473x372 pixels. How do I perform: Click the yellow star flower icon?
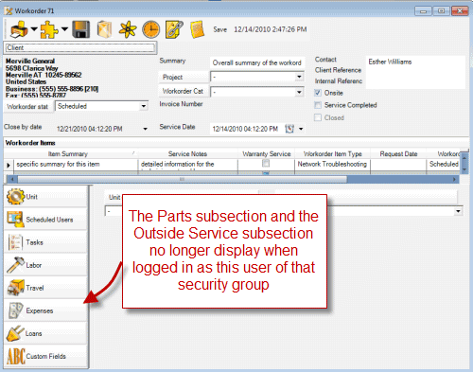pyautogui.click(x=128, y=29)
